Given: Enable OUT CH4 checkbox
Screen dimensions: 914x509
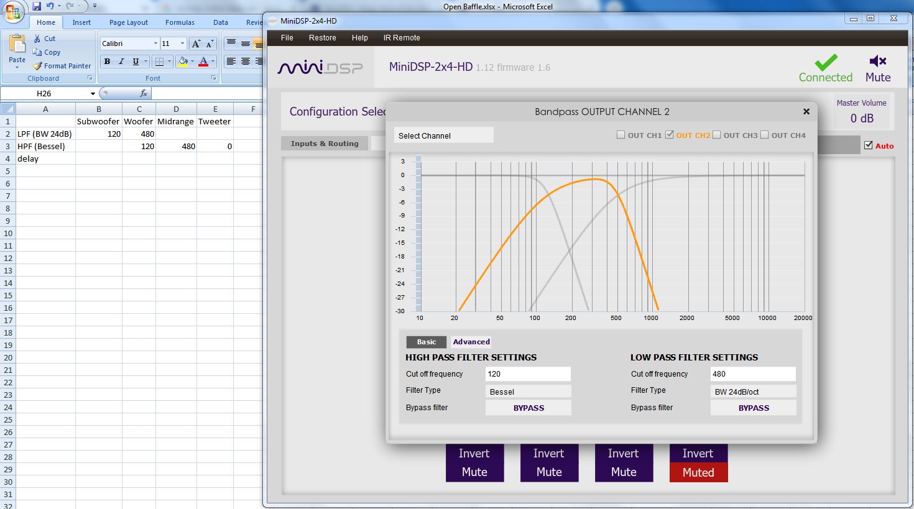Looking at the screenshot, I should coord(765,135).
